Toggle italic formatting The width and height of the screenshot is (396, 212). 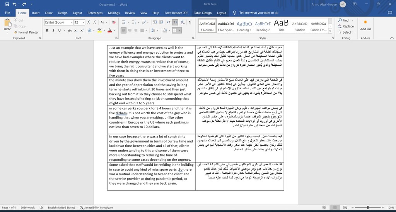point(53,31)
